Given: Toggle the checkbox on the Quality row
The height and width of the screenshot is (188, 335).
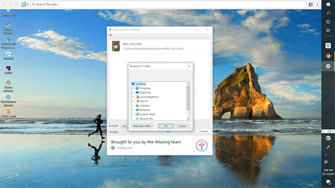Looking at the screenshot, I should tap(161, 132).
